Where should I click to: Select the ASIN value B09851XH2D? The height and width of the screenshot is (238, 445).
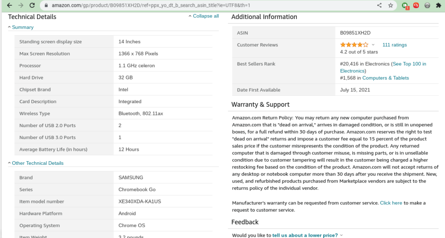(355, 33)
